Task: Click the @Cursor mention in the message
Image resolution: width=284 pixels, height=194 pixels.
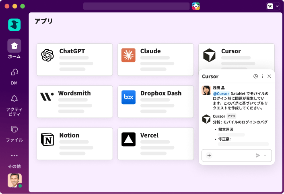Action: coord(221,93)
